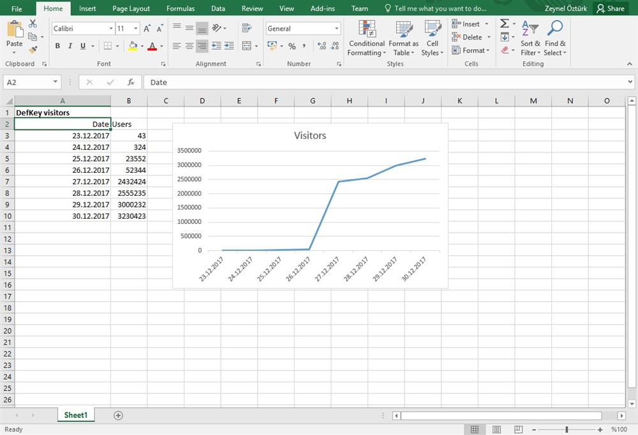This screenshot has width=638, height=435.
Task: Apply accounting number format icon
Action: coord(272,46)
